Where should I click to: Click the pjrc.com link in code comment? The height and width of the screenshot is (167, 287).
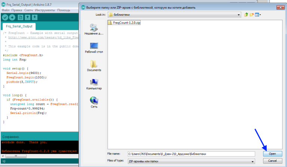pyautogui.click(x=43, y=37)
